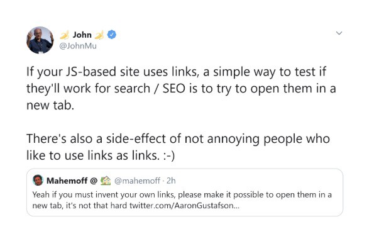
Task: Click the display name John
Action: coord(82,35)
